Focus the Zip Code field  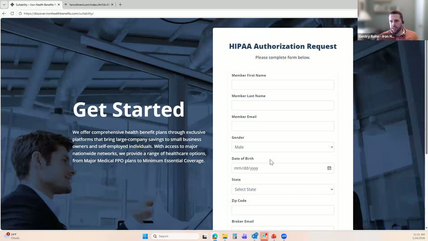[283, 210]
